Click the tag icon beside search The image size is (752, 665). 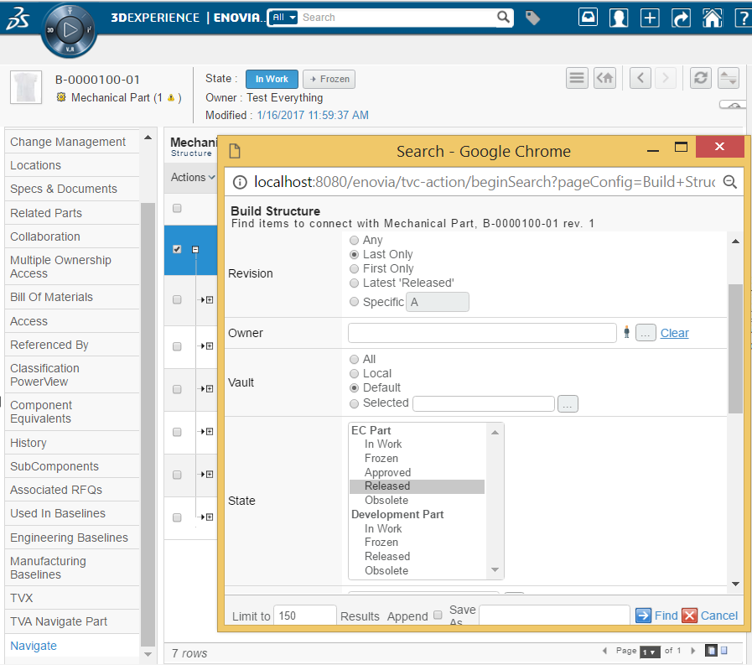[x=532, y=18]
